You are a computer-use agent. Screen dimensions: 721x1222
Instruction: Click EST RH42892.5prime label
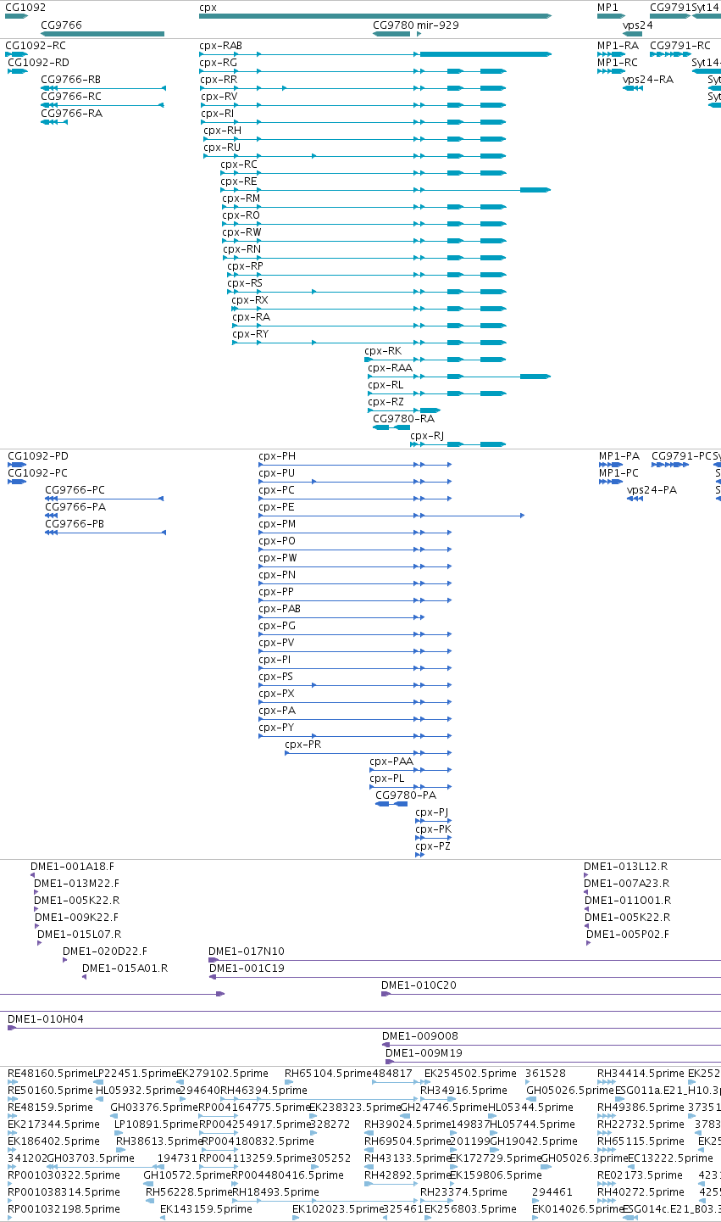408,1175
